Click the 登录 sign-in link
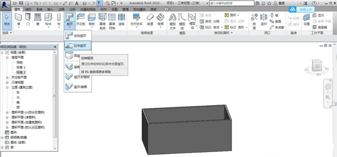 point(281,3)
